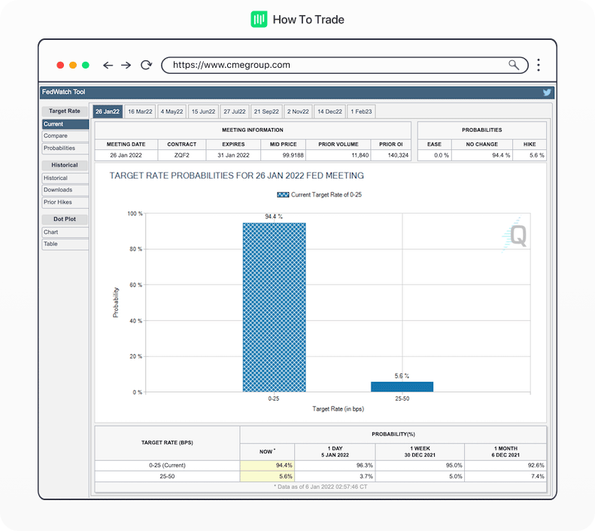Reload the page with refresh icon
Viewport: 595px width, 531px height.
pyautogui.click(x=146, y=65)
